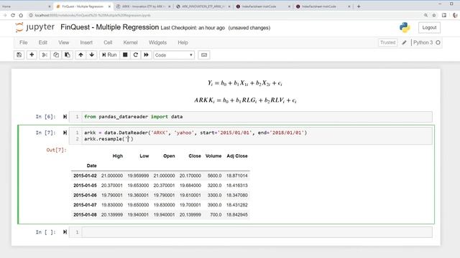
Task: Open the Help menu
Action: (183, 43)
